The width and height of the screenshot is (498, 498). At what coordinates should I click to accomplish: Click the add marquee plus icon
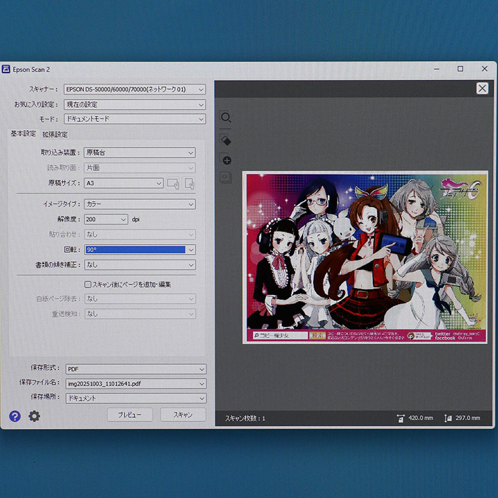226,160
